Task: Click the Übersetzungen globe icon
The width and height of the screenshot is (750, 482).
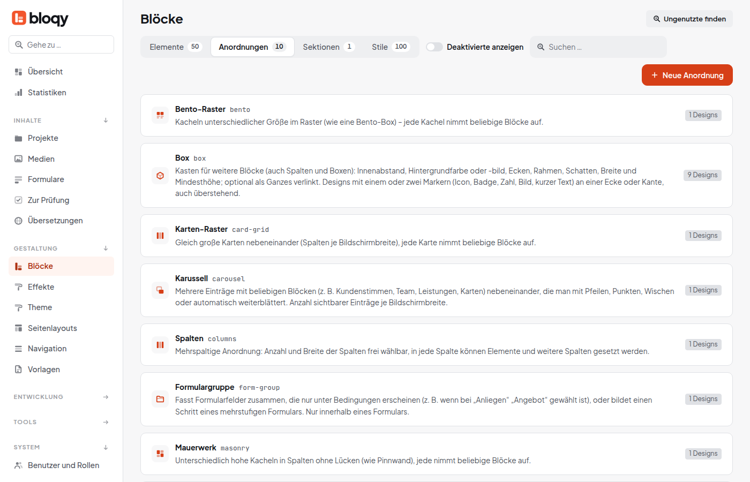Action: coord(18,221)
